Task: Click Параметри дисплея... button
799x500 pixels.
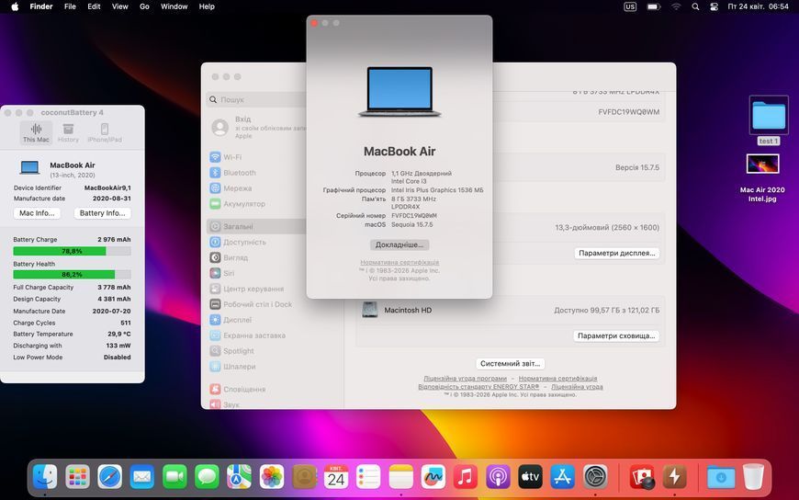Action: [x=616, y=253]
